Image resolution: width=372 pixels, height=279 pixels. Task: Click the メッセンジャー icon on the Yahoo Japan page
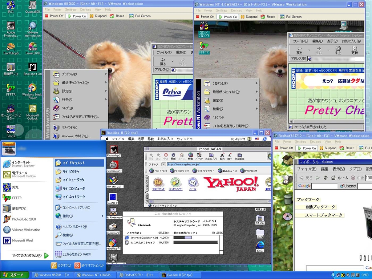[175, 184]
